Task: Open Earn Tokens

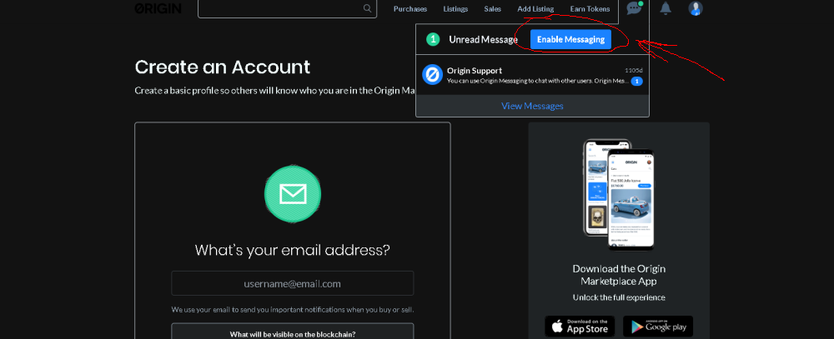Action: [590, 9]
